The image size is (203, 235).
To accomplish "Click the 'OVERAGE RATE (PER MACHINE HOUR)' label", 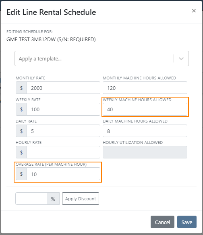I will 51,164.
